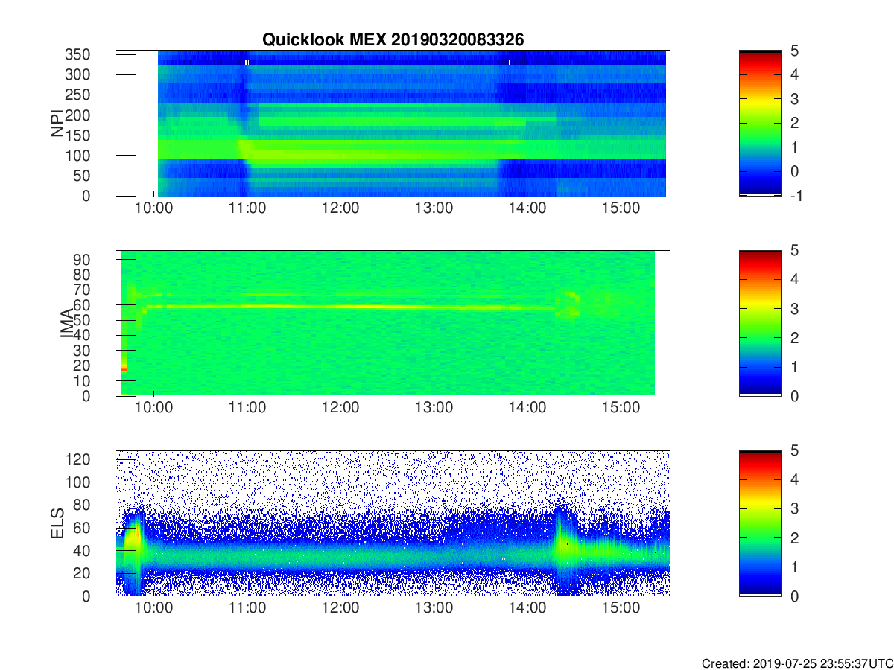Select the IMA y-axis label

[68, 323]
